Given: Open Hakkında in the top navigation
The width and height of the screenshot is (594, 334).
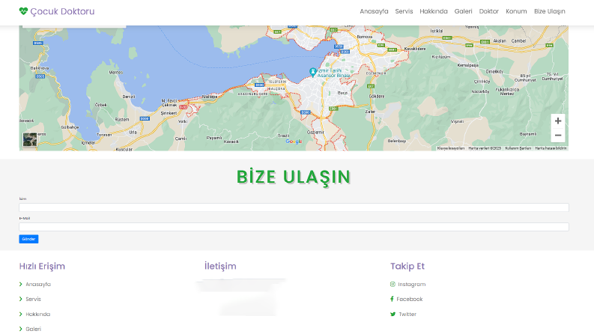Looking at the screenshot, I should (x=434, y=11).
